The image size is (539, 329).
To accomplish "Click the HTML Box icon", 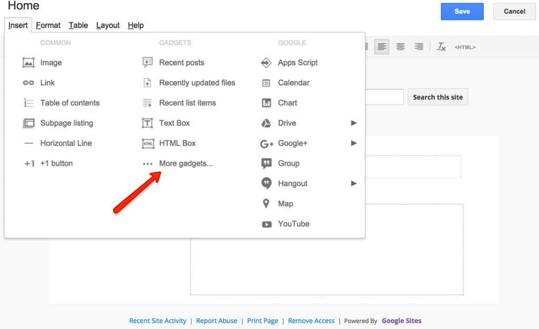I will coord(148,143).
